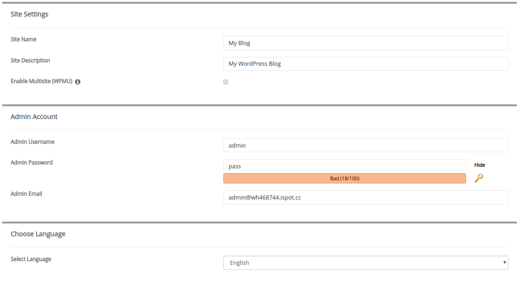The height and width of the screenshot is (286, 520).
Task: Click the language dropdown arrow
Action: (x=504, y=263)
